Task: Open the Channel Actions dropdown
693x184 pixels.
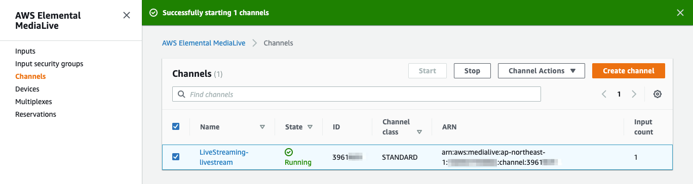Action: point(542,71)
